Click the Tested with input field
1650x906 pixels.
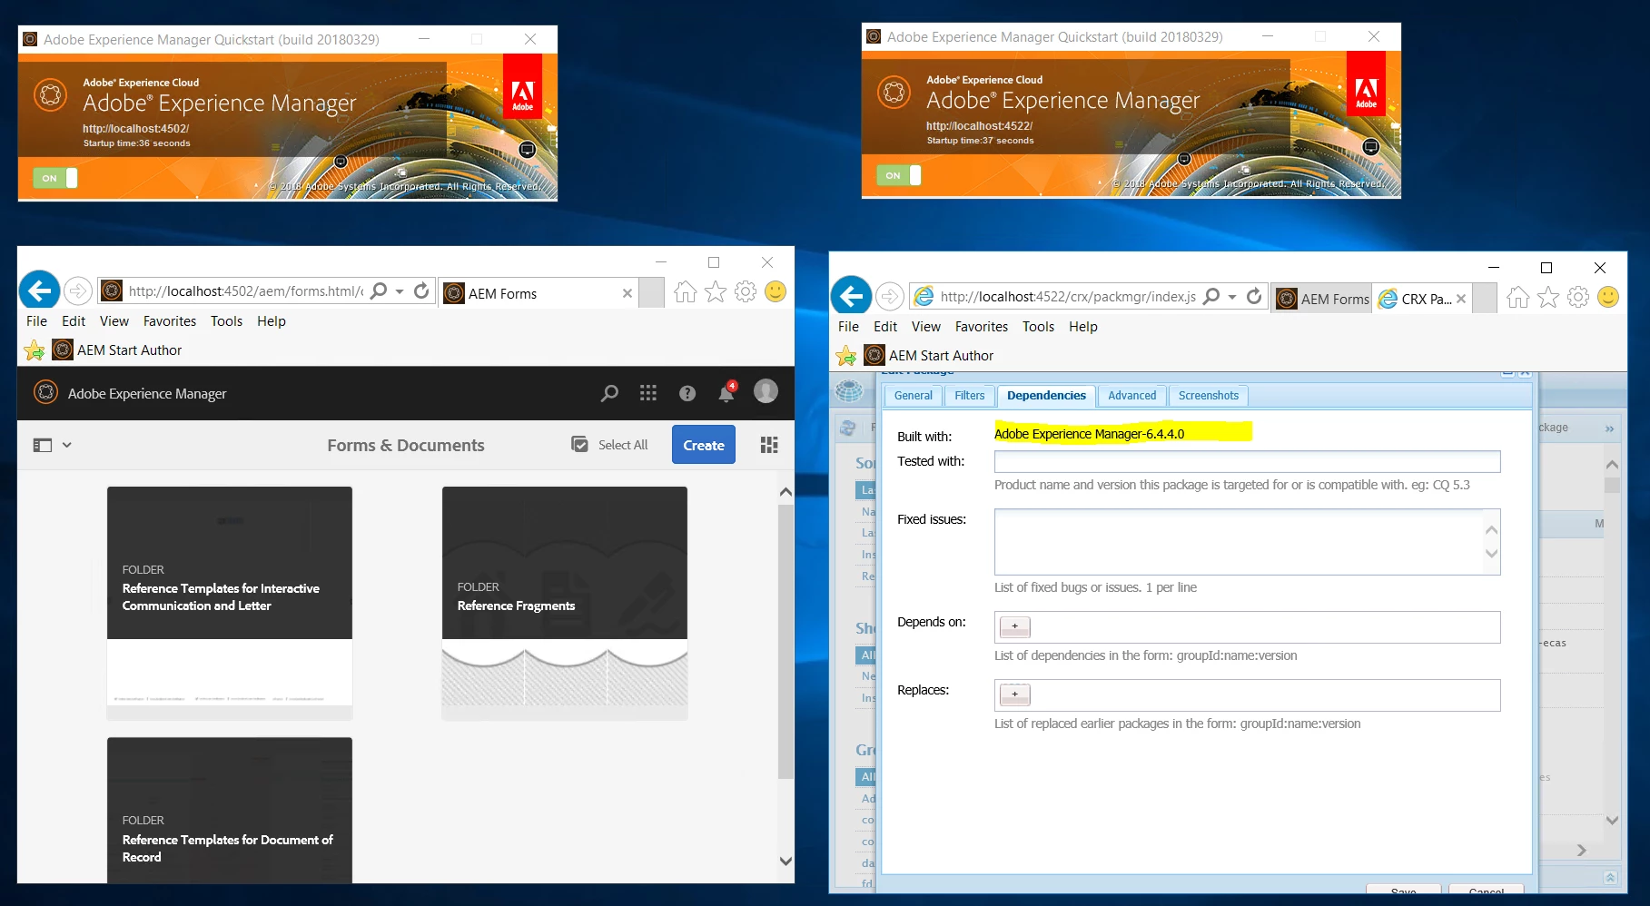[1247, 462]
